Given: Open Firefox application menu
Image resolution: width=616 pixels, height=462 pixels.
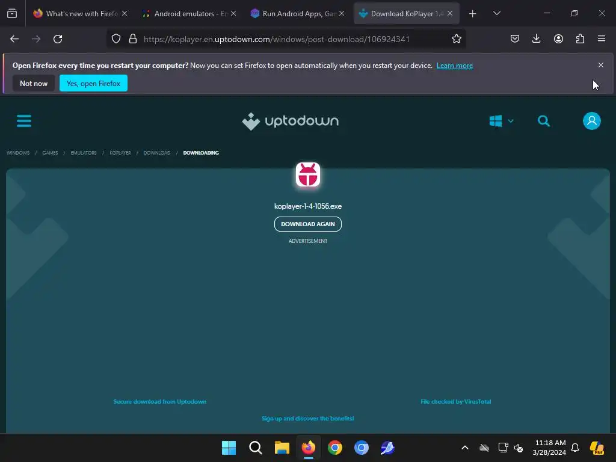Looking at the screenshot, I should click(602, 39).
